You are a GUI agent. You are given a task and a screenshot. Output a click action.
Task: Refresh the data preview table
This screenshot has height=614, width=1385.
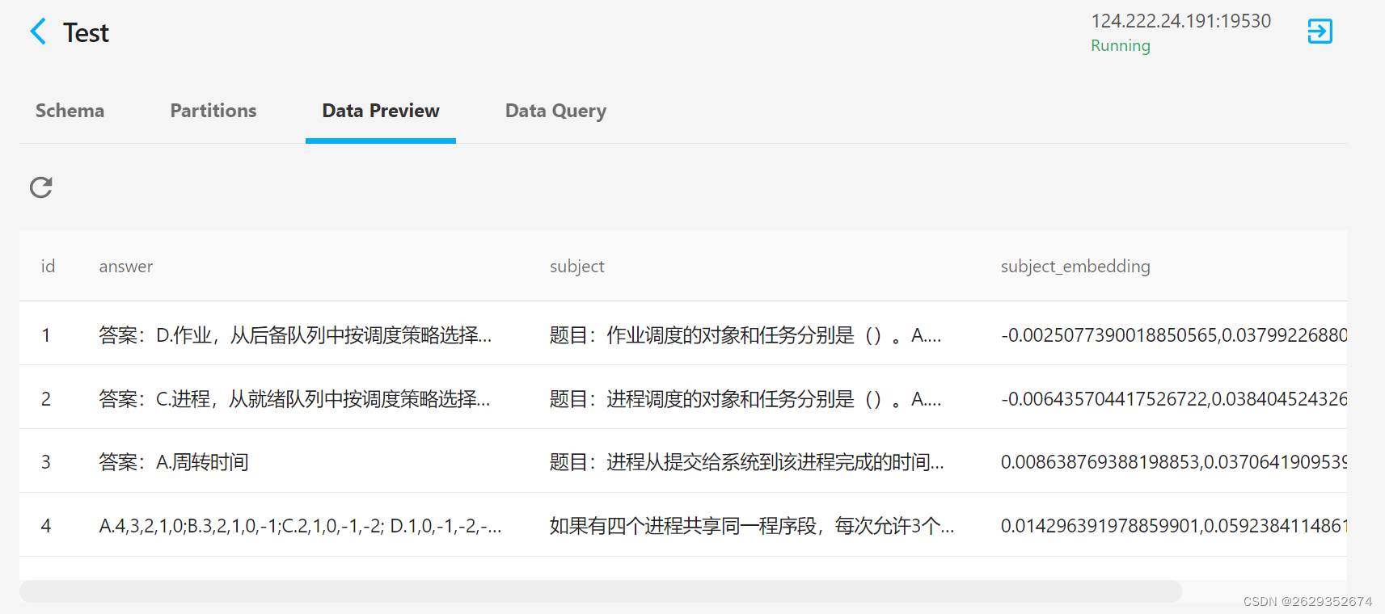click(41, 187)
